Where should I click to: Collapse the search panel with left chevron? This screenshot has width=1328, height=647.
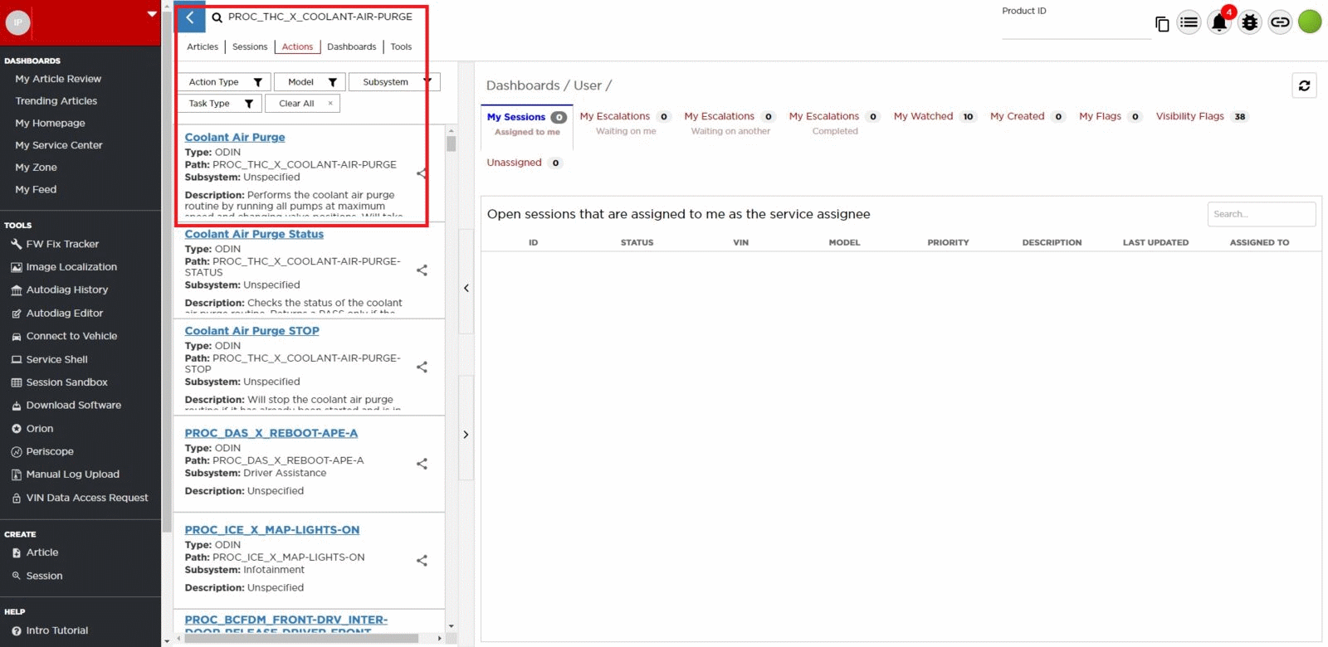tap(466, 289)
